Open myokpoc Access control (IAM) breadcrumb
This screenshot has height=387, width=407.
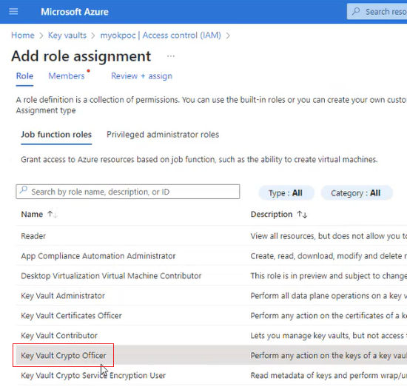click(161, 35)
